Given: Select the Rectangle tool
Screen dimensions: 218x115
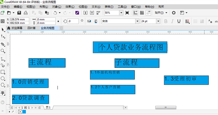Looking at the screenshot, I should [3, 72].
